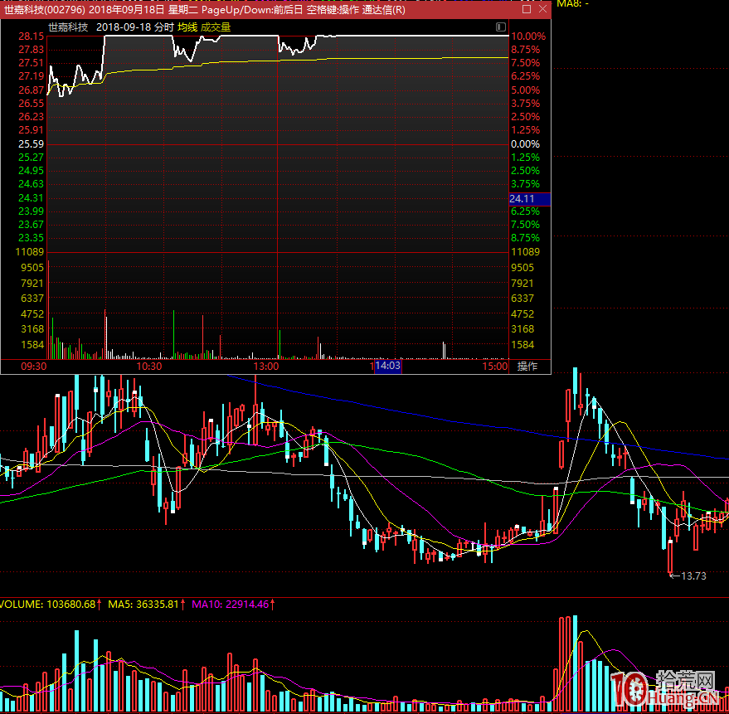Select the "2018-09-18 分时" header text
This screenshot has width=729, height=714.
coord(135,27)
